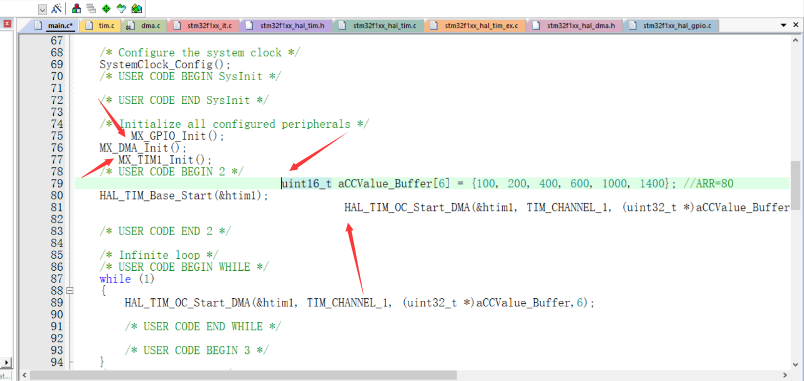The image size is (804, 381).
Task: Click the //ARR=80 comment
Action: pos(708,183)
